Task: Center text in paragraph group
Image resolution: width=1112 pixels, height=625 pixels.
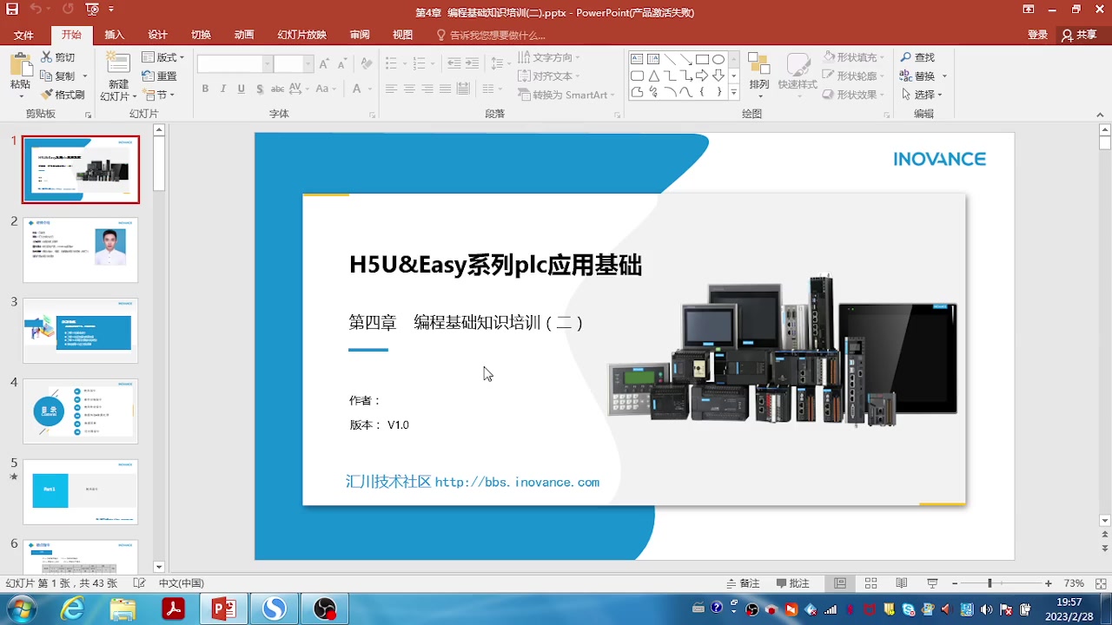Action: (409, 89)
